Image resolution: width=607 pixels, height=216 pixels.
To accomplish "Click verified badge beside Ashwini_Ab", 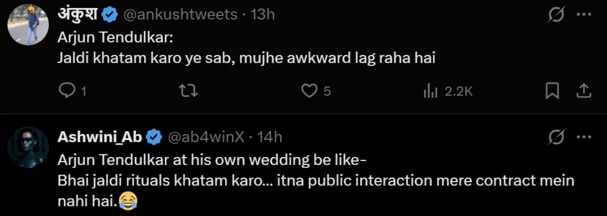I will 154,136.
